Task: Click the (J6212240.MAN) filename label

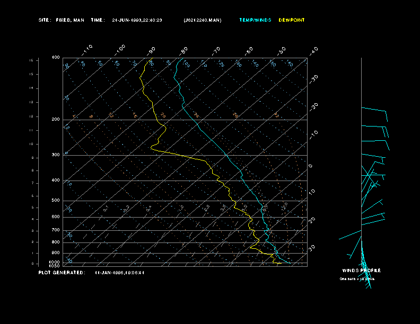Action: point(203,20)
